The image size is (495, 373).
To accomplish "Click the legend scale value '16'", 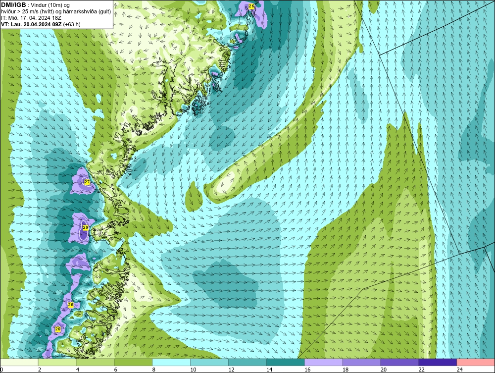I will coord(307,370).
